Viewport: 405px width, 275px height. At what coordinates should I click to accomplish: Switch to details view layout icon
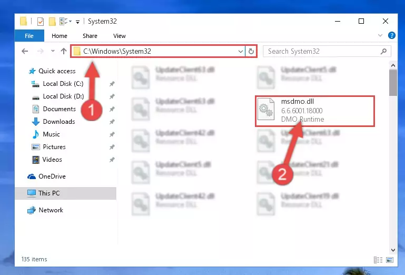pos(378,260)
